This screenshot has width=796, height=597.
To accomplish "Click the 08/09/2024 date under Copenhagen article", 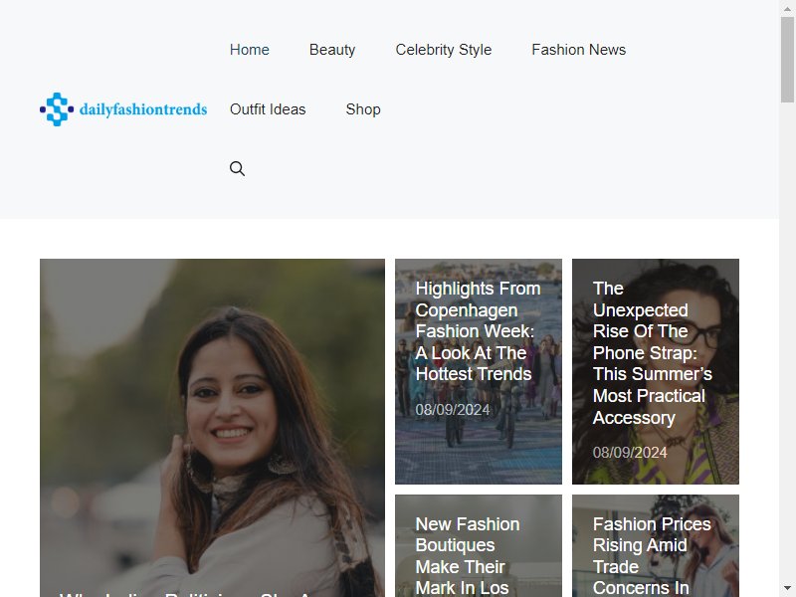I will click(453, 410).
